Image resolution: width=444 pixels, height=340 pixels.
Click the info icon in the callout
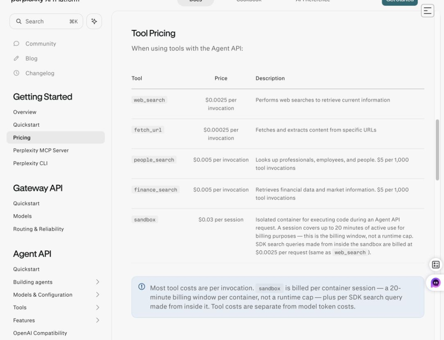[x=142, y=287]
